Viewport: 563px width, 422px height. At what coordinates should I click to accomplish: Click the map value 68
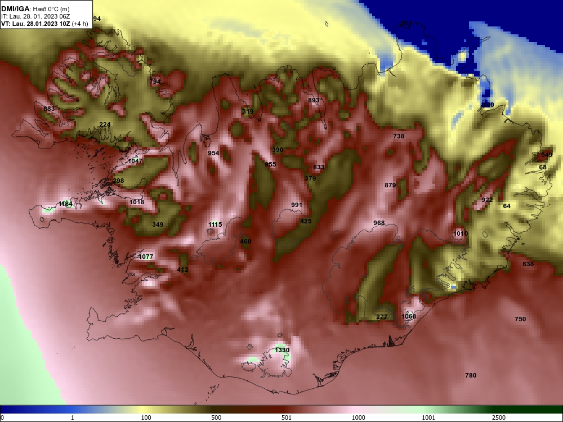543,167
